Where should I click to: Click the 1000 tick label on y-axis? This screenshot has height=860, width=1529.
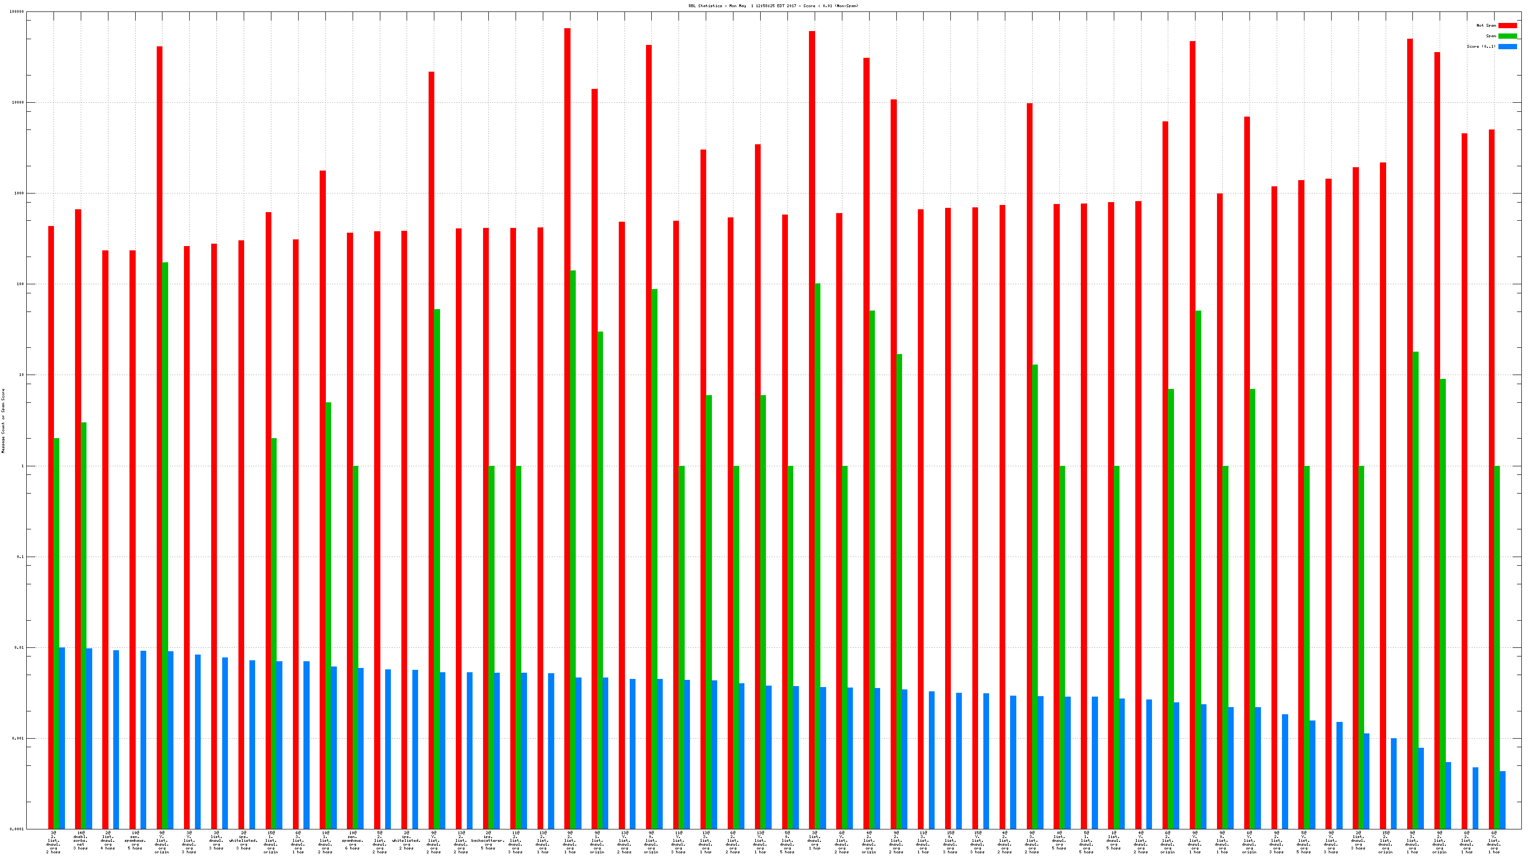click(x=19, y=193)
